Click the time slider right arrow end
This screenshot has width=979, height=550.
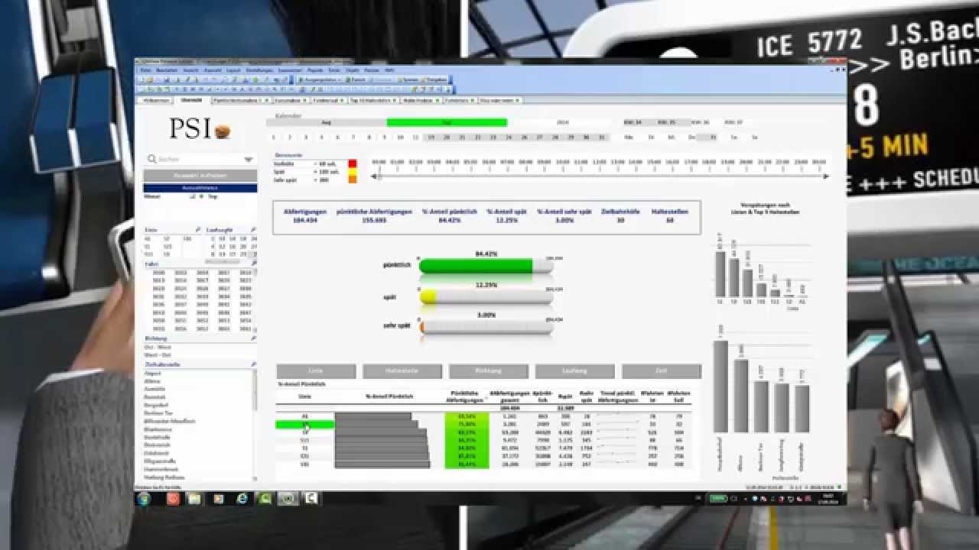coord(825,176)
